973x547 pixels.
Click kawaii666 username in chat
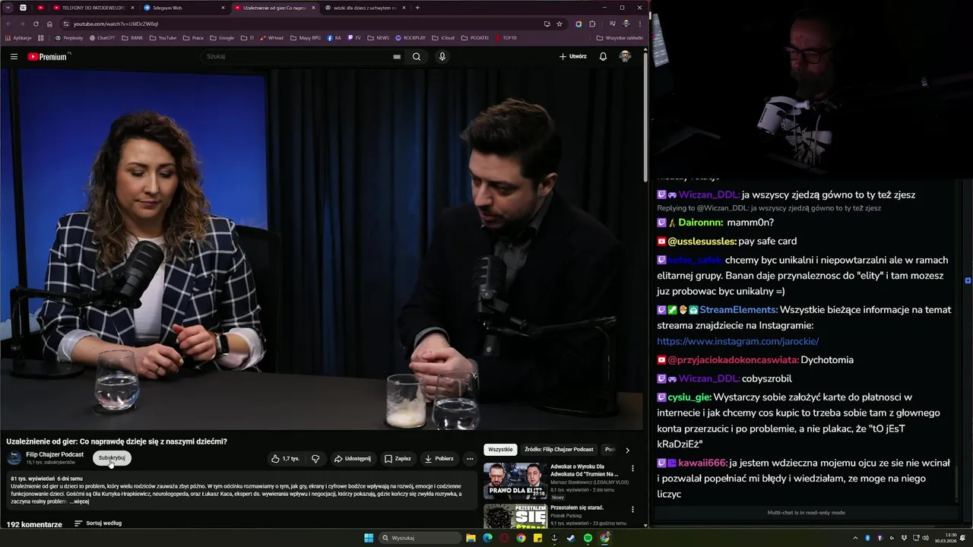[702, 463]
